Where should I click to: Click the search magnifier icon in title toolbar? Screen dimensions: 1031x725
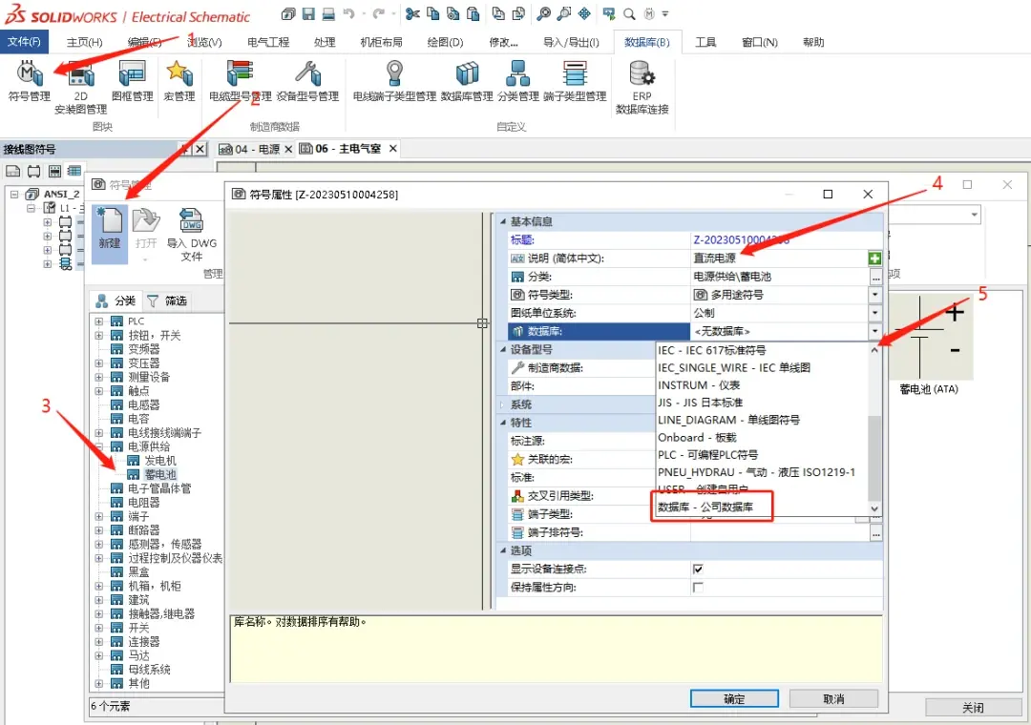(629, 13)
